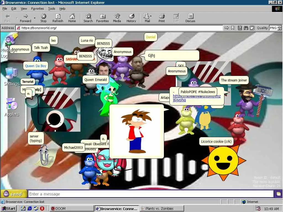Click the 'Talk Tuah' name tag
Viewport: 283px width, 212px height.
tap(41, 47)
